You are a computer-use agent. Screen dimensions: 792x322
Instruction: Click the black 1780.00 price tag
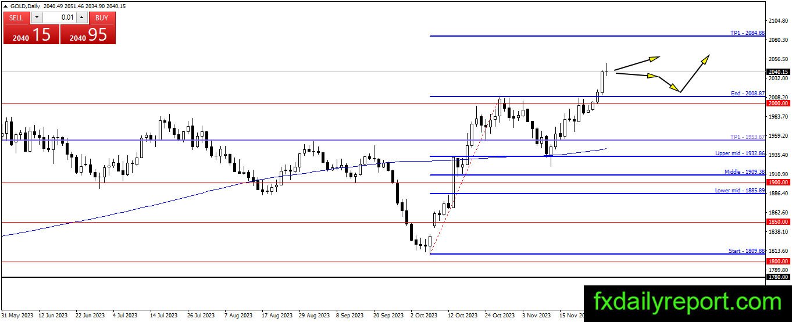point(778,277)
